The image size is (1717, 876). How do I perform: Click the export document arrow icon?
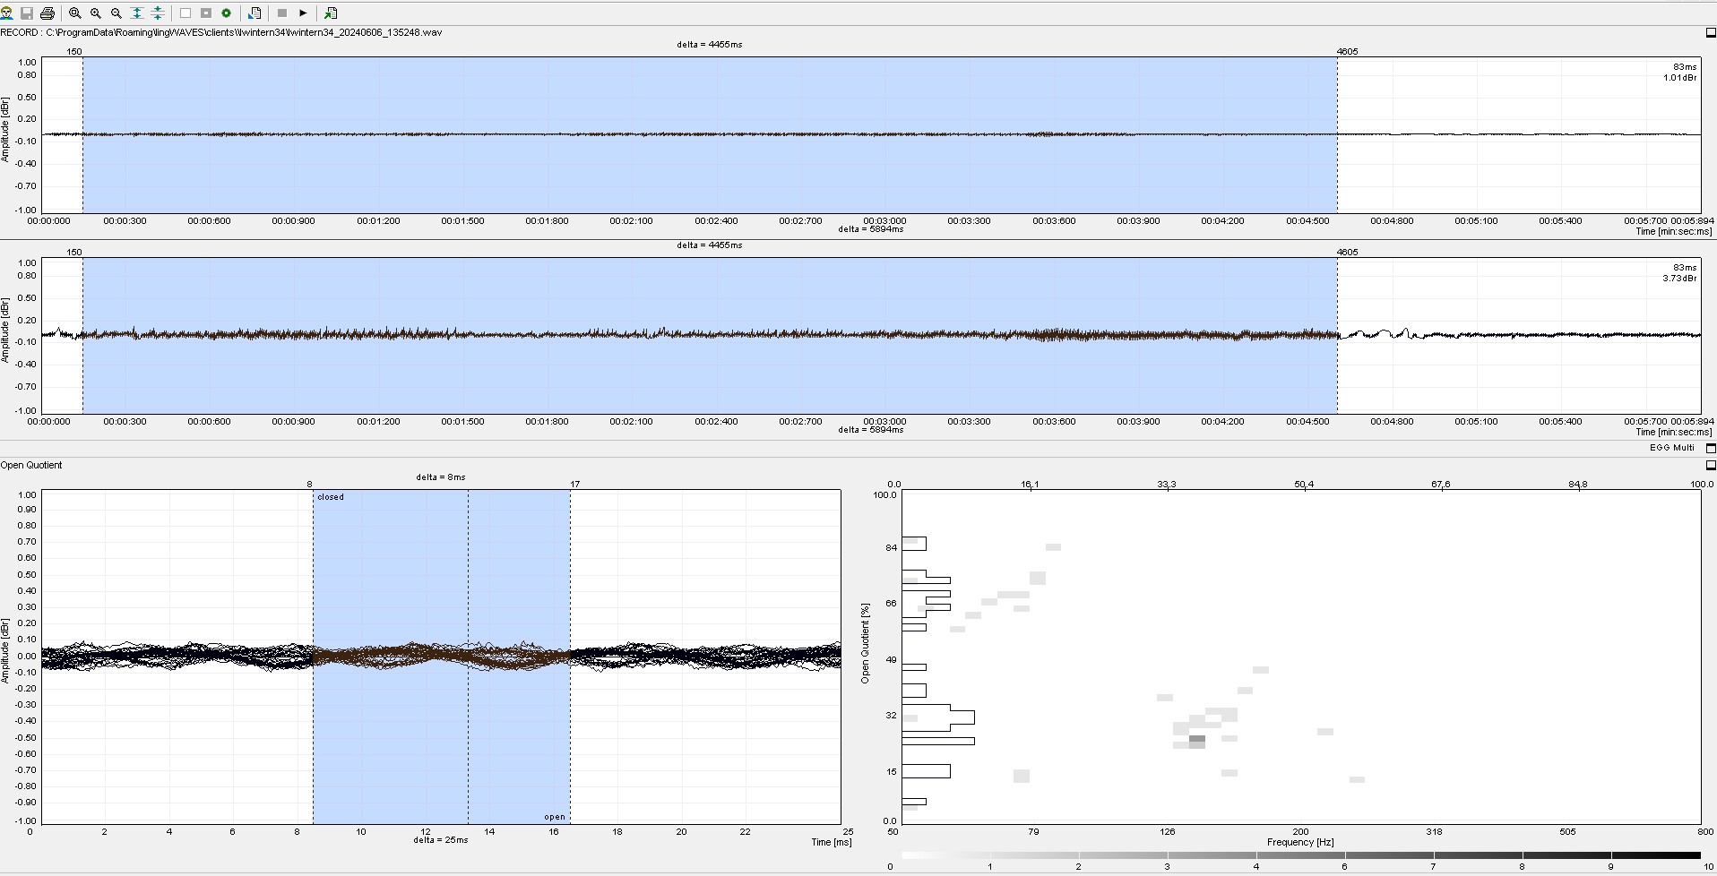pos(331,13)
